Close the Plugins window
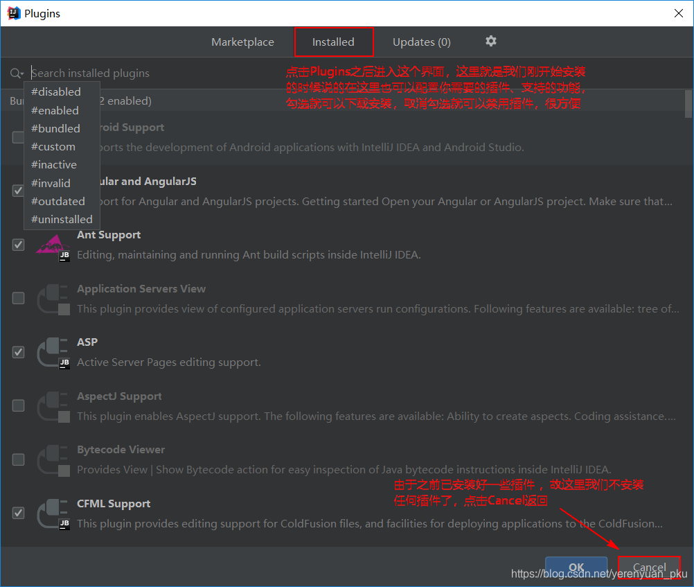 click(679, 13)
